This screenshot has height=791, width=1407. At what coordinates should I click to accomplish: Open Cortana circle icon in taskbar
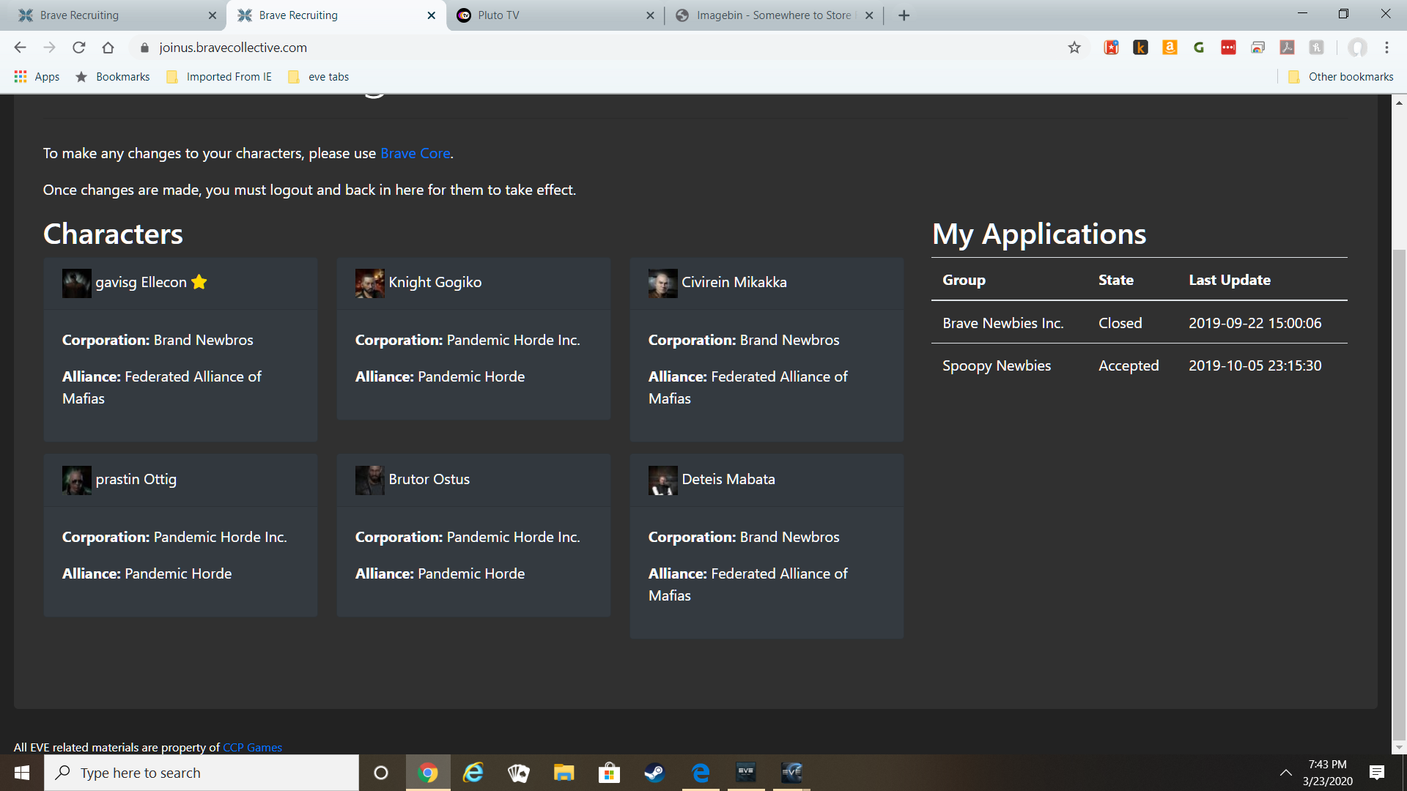(380, 773)
